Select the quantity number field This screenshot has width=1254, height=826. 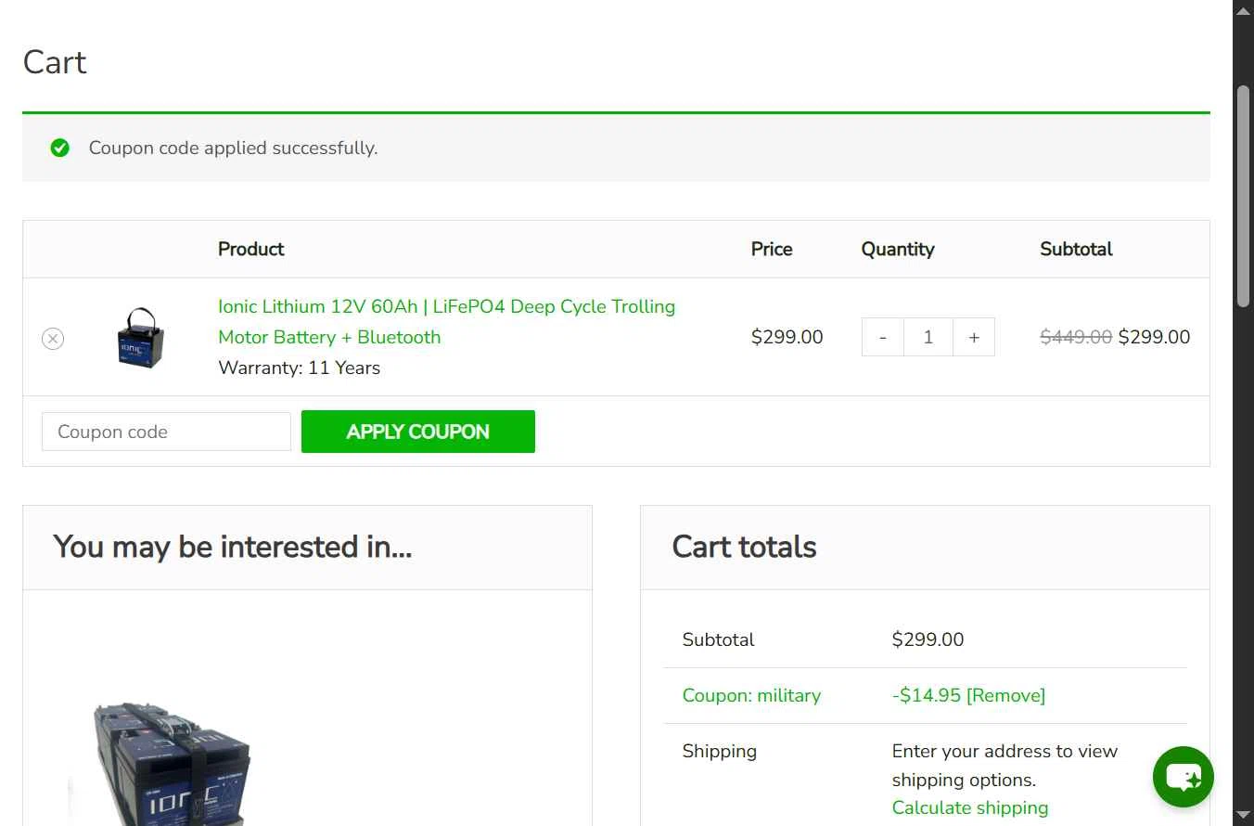coord(928,337)
